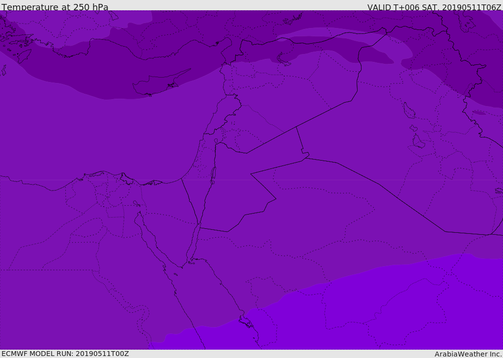Click the "Temperature at 250 hPa" title text

pyautogui.click(x=55, y=7)
